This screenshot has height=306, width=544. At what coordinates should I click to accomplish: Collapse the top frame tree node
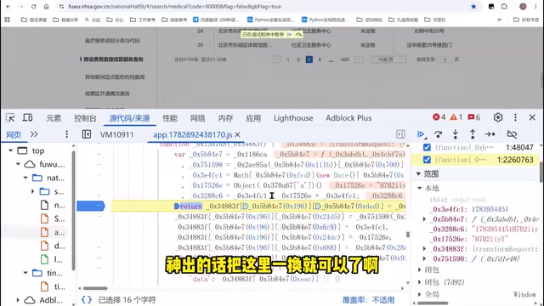click(x=11, y=150)
